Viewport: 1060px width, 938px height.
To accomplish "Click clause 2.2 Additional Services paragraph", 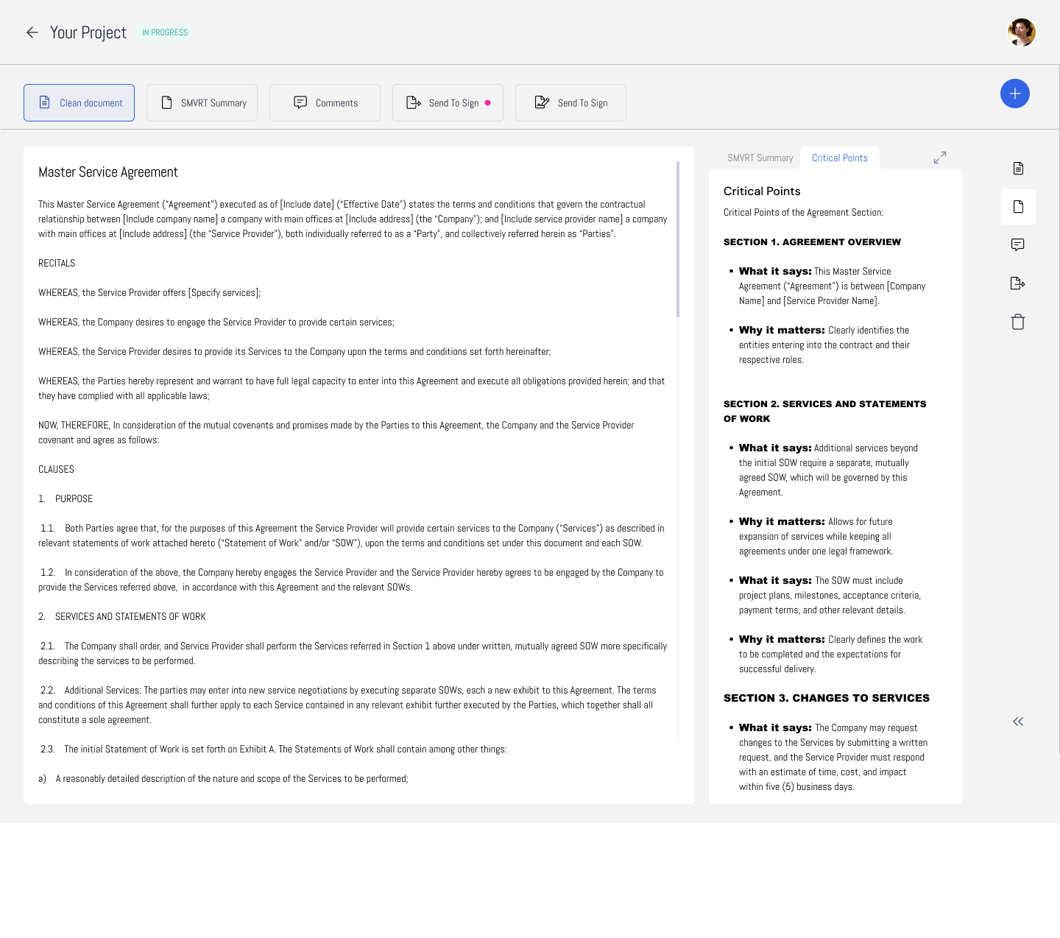I will tap(347, 705).
